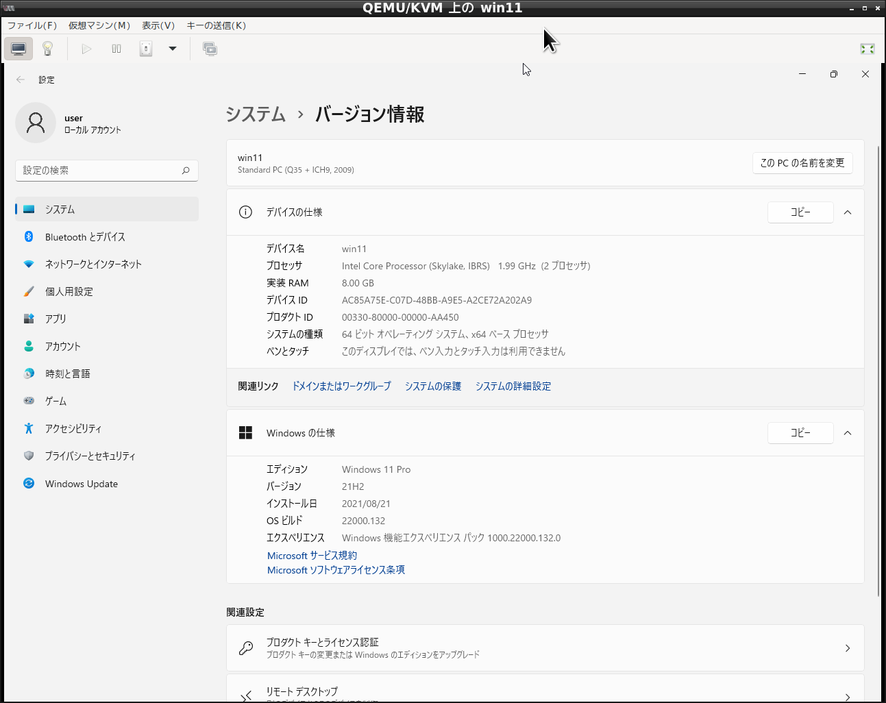This screenshot has height=703, width=886.
Task: Open ネットワークとインターネット settings
Action: point(107,264)
